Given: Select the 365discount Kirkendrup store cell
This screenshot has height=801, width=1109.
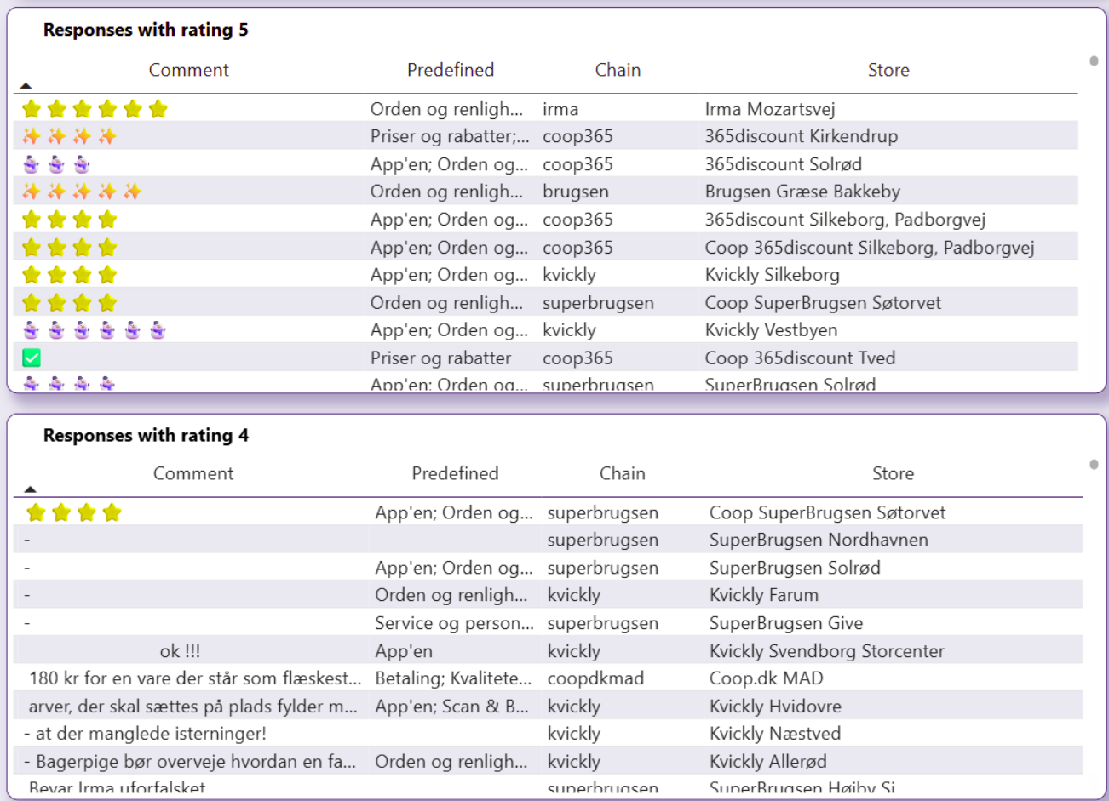Looking at the screenshot, I should pos(802,136).
